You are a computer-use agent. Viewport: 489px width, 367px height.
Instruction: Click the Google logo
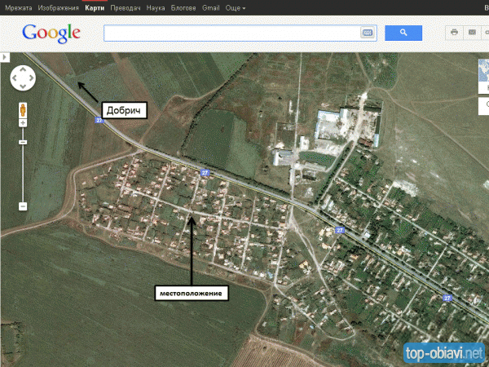coord(51,33)
